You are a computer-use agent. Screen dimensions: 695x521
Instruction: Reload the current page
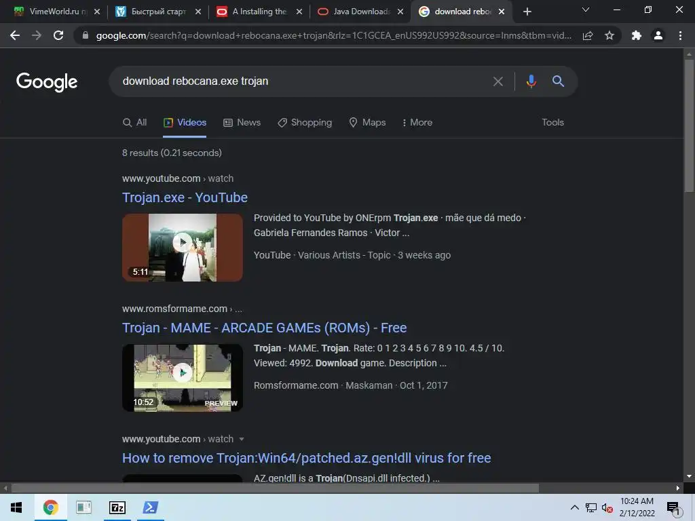pos(58,35)
